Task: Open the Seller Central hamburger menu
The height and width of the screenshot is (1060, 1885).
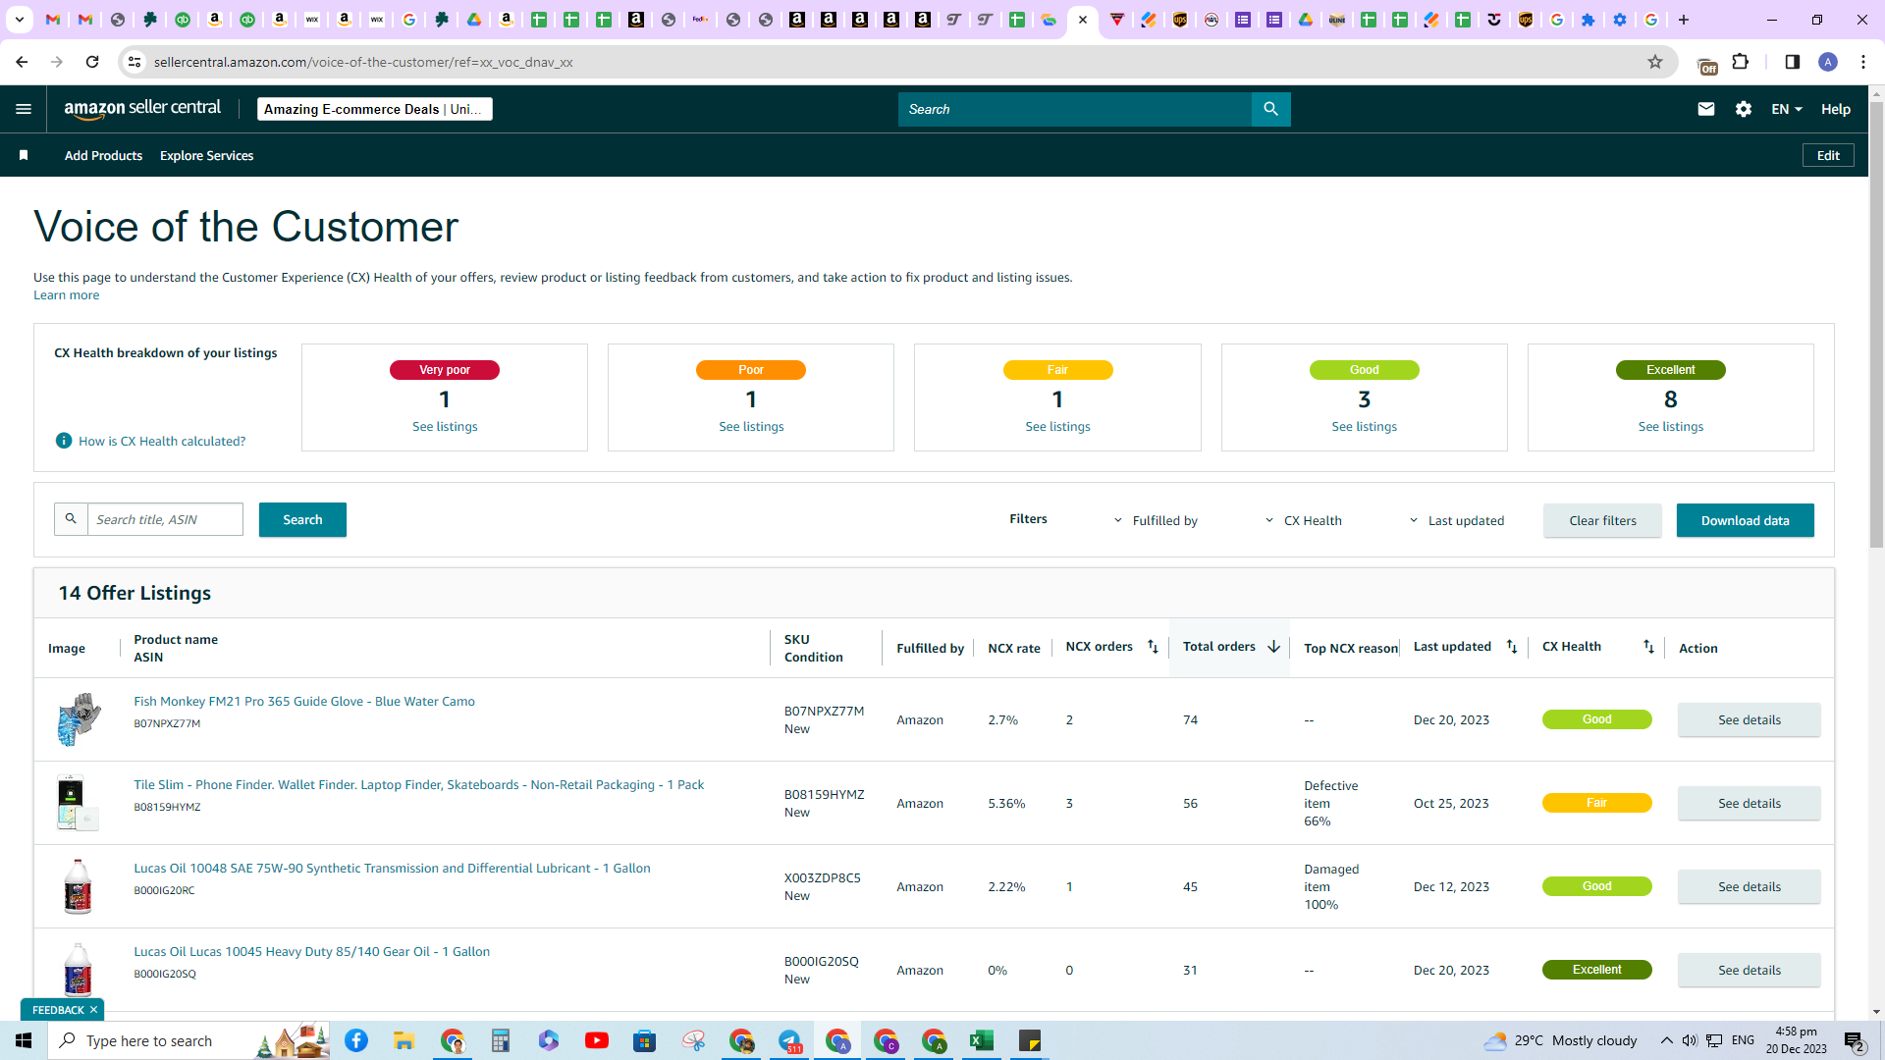Action: [24, 109]
